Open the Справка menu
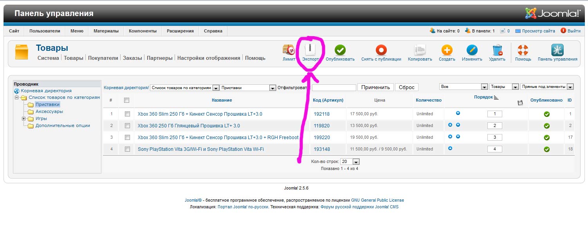The image size is (588, 238). [x=213, y=31]
